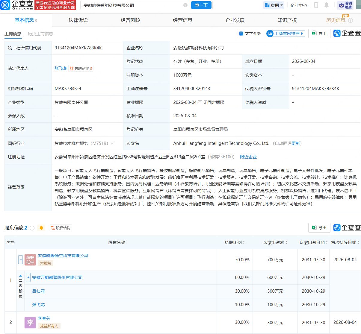This screenshot has width=361, height=334.
Task: Switch to 知识产权 tab
Action: (287, 20)
